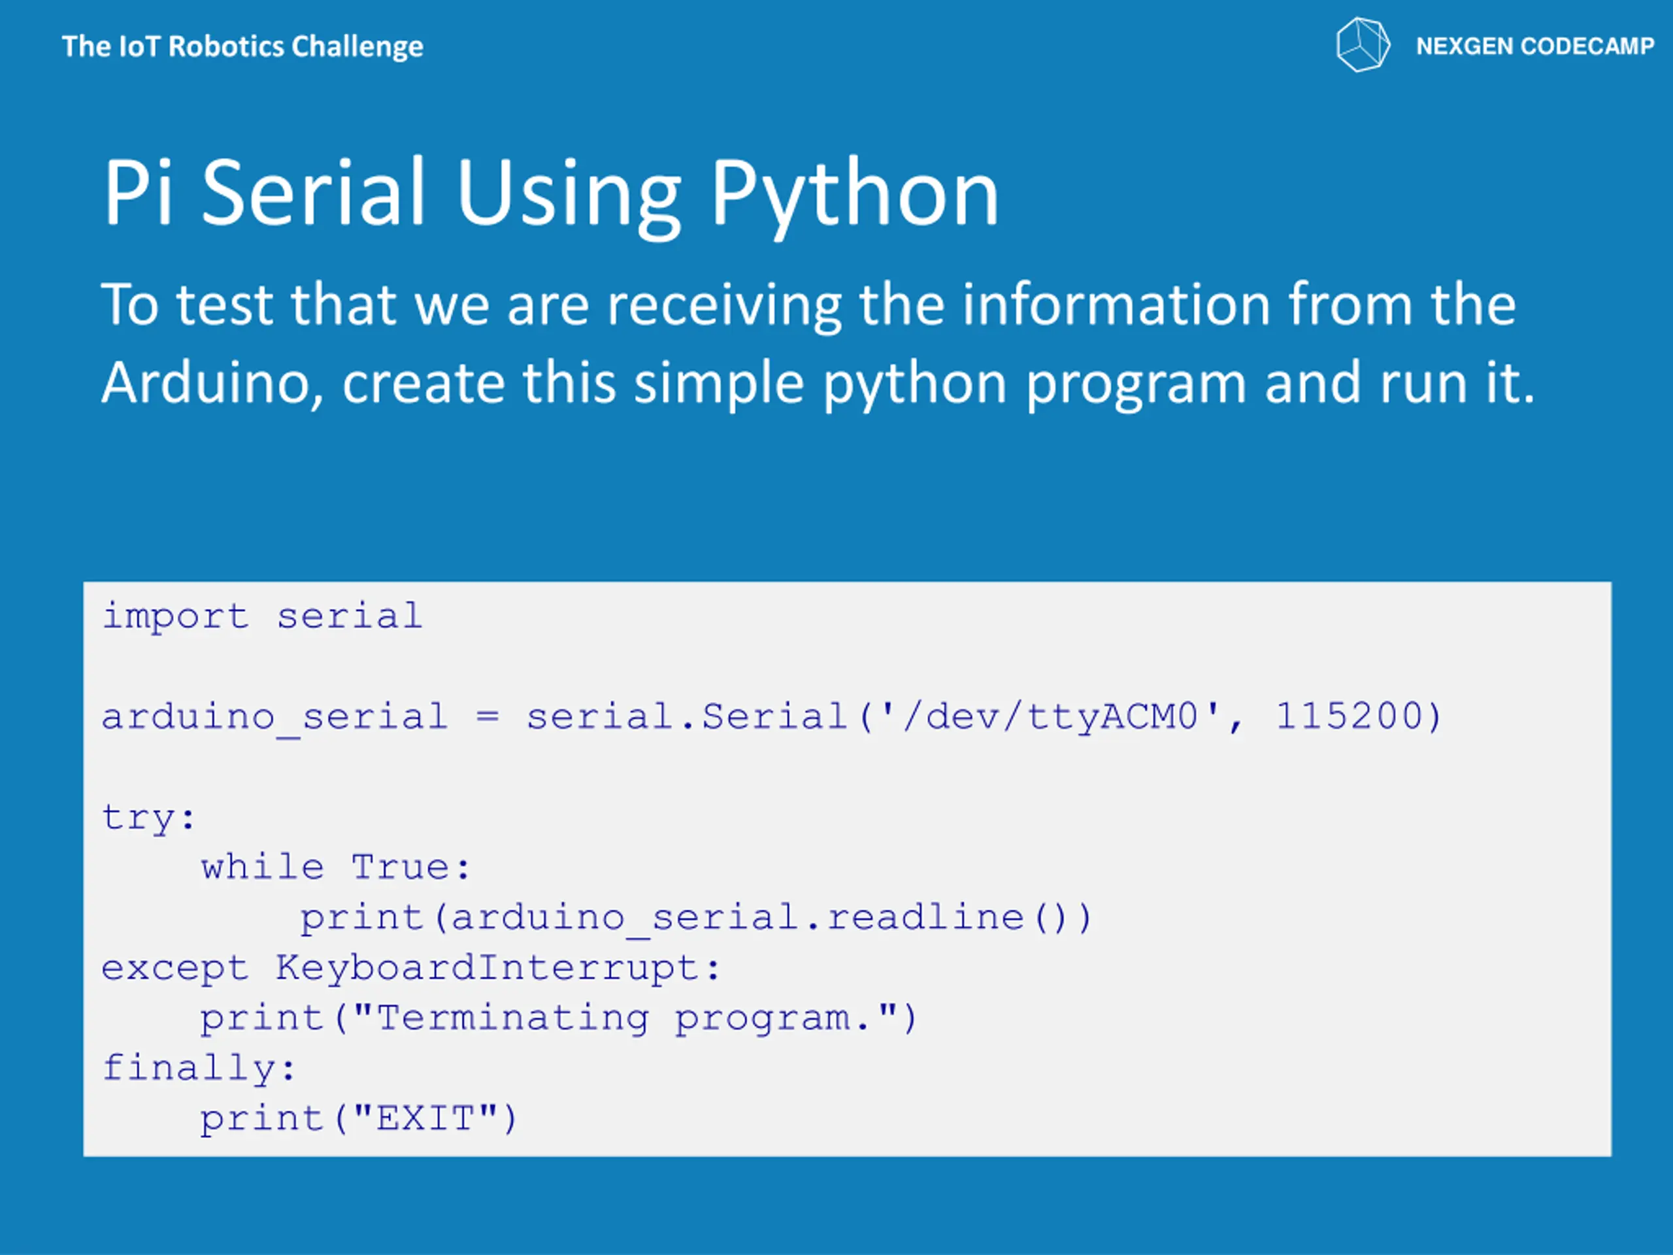This screenshot has width=1673, height=1255.
Task: Click the Pi Serial Using Python title
Action: (x=551, y=193)
